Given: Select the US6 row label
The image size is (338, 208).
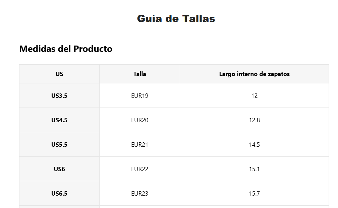Looking at the screenshot, I should pyautogui.click(x=59, y=169).
